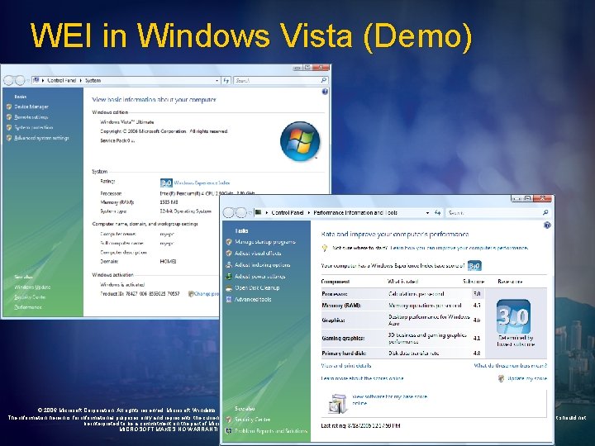Viewport: 595px width, 446px height.
Task: Open System protection task link
Action: (x=33, y=127)
